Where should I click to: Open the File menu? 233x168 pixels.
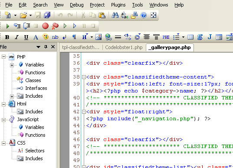(x=9, y=5)
